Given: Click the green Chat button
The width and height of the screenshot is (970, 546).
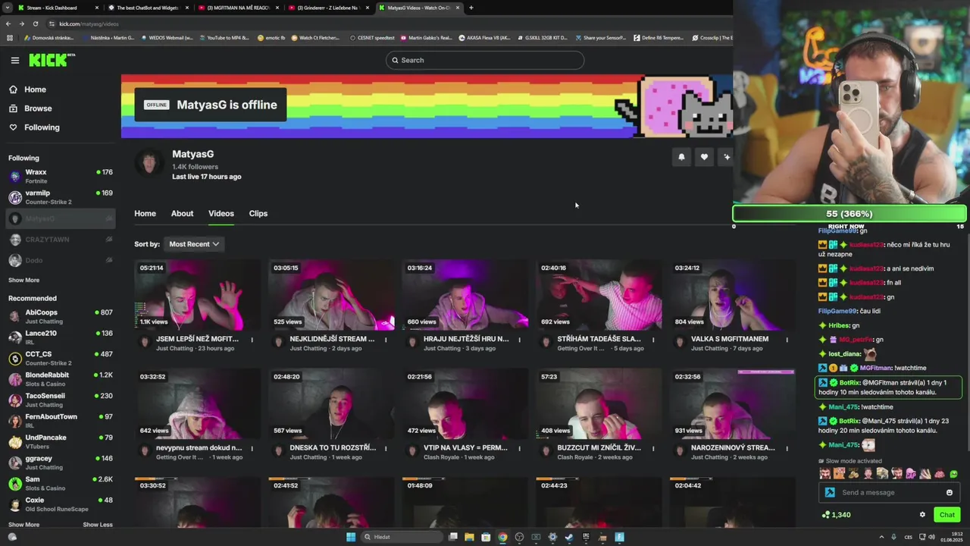Looking at the screenshot, I should click(947, 515).
